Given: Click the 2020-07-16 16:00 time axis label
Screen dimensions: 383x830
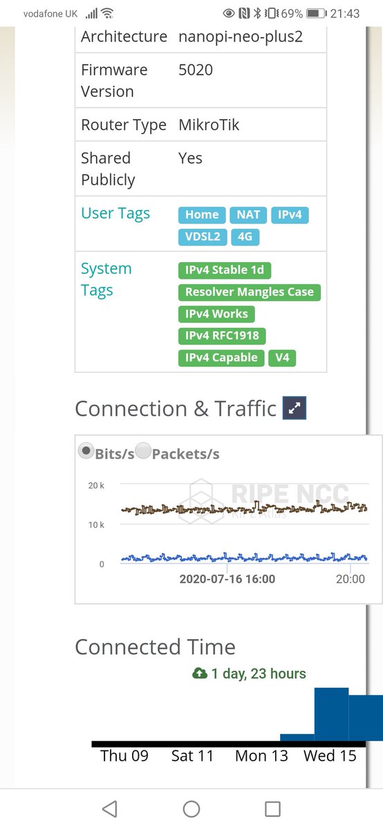Looking at the screenshot, I should [x=227, y=579].
